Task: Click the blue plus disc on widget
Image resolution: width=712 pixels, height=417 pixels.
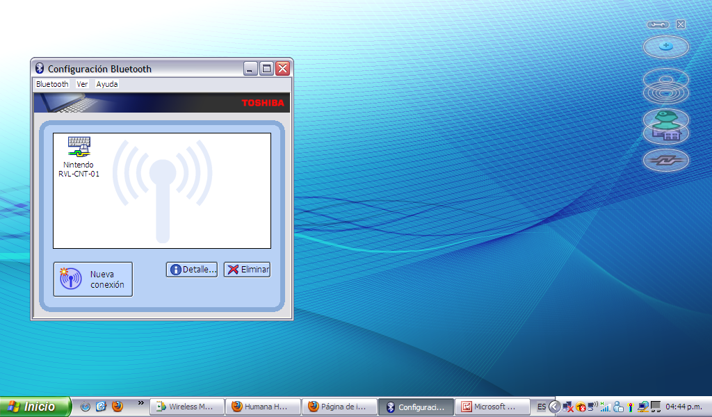Action: click(665, 47)
